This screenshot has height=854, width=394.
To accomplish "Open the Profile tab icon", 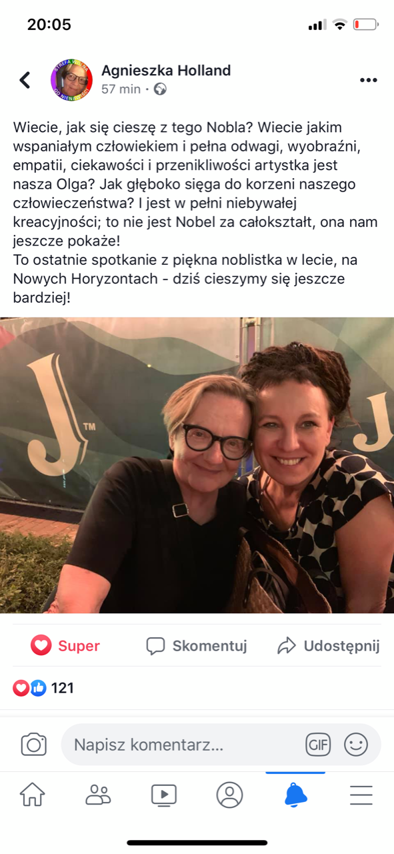I will (x=229, y=795).
